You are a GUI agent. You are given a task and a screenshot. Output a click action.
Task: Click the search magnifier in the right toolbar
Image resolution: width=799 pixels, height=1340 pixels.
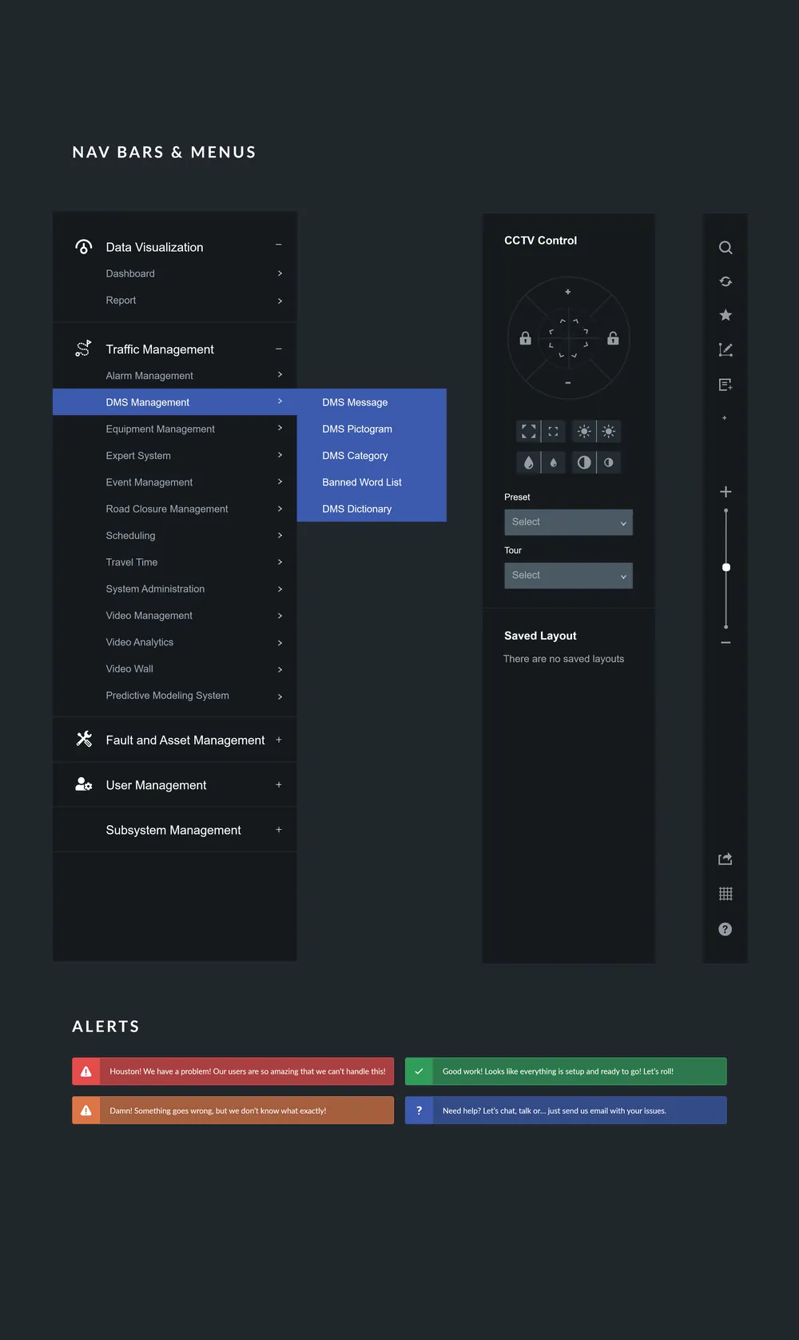click(x=725, y=248)
